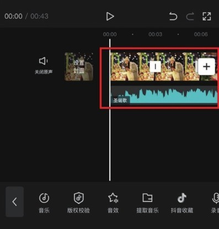The width and height of the screenshot is (219, 229).
Task: Add a clip with the plus button
Action: [206, 66]
